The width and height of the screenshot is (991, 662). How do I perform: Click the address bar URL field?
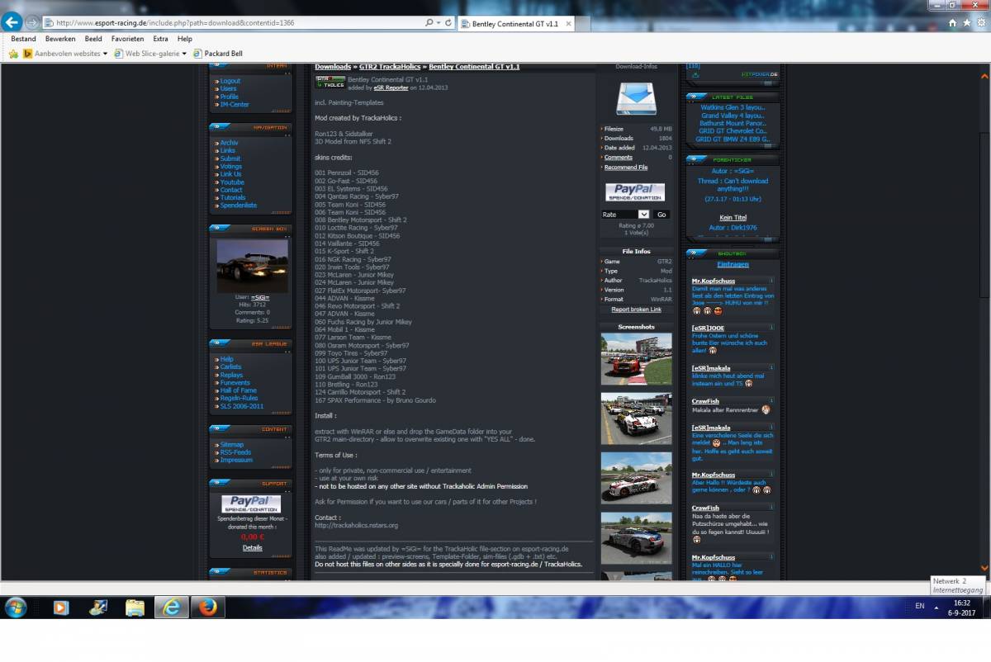click(x=239, y=23)
